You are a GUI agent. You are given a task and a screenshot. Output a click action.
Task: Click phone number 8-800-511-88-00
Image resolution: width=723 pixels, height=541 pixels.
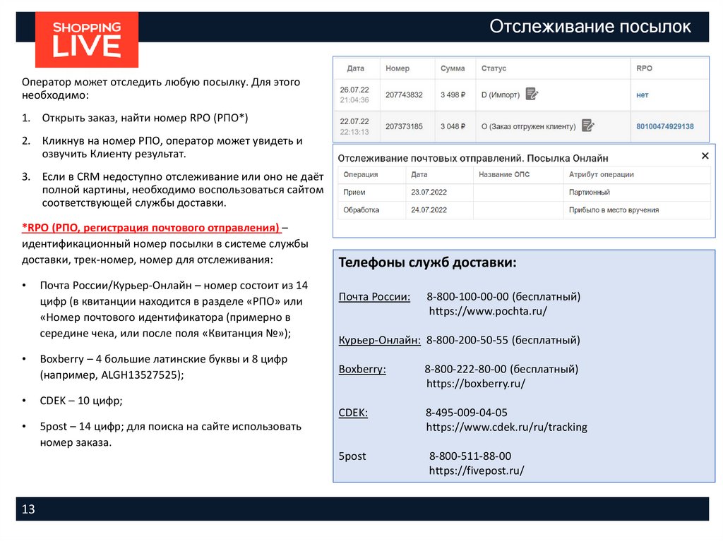click(x=470, y=456)
